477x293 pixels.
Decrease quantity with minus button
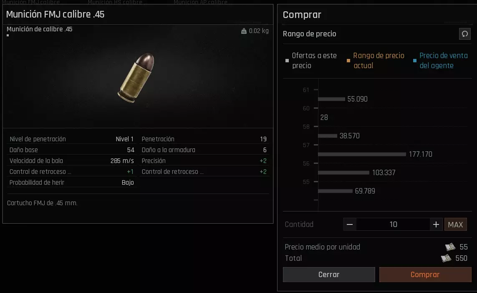tap(350, 224)
